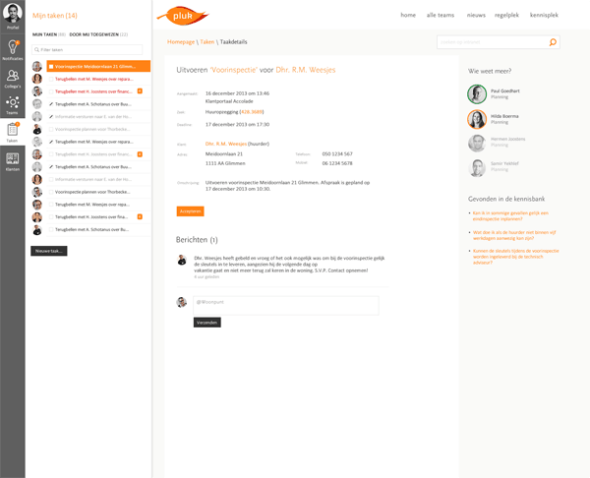Open regelplek in top navigation

point(506,15)
